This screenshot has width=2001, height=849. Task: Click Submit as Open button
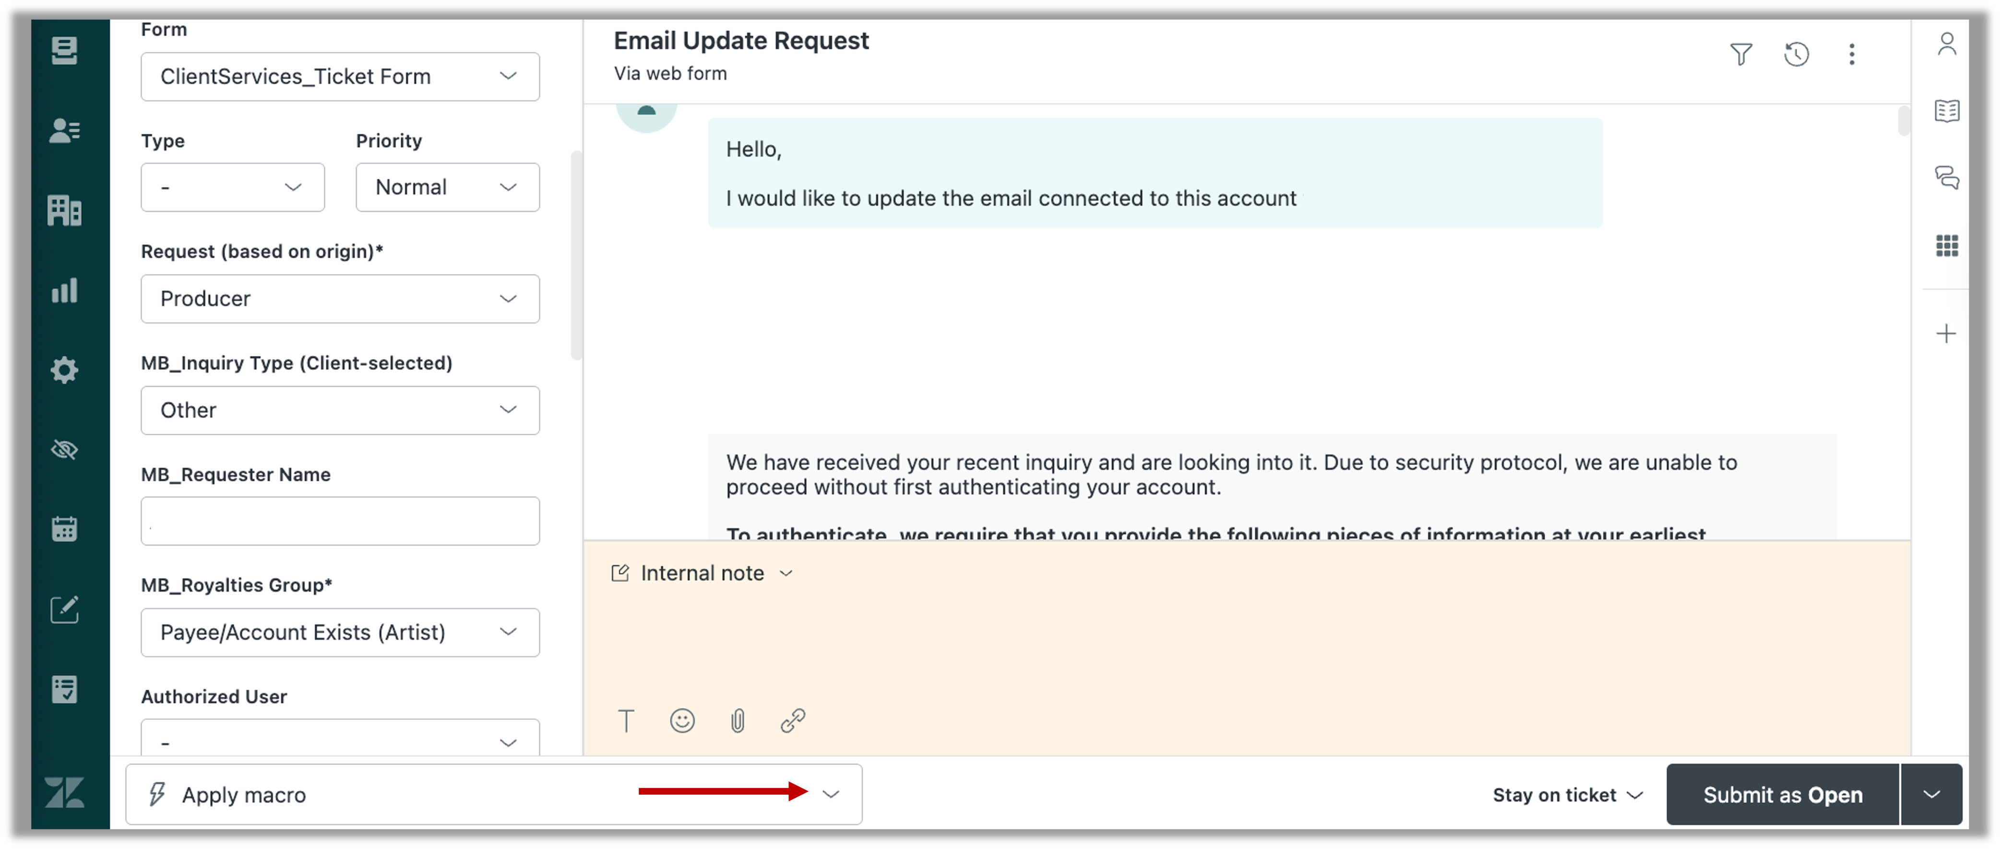coord(1783,795)
